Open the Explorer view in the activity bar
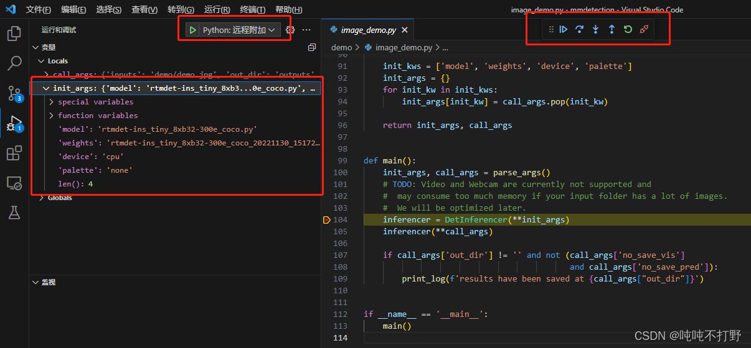 click(14, 34)
